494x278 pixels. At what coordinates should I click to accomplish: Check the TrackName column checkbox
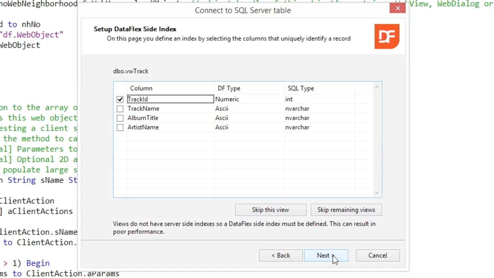tap(120, 109)
